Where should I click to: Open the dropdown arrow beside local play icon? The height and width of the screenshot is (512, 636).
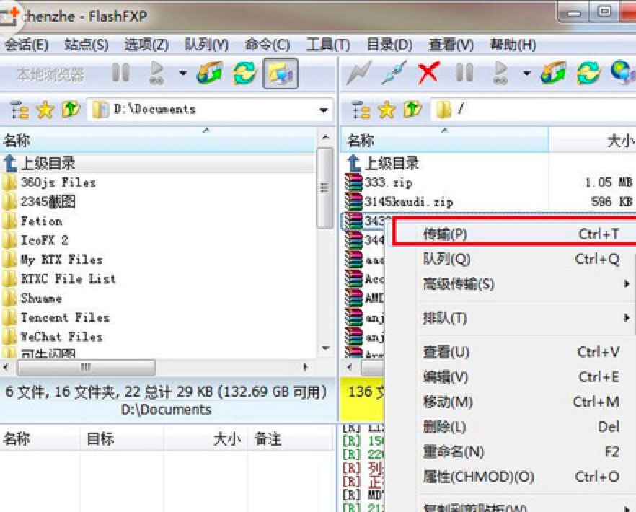coord(182,74)
